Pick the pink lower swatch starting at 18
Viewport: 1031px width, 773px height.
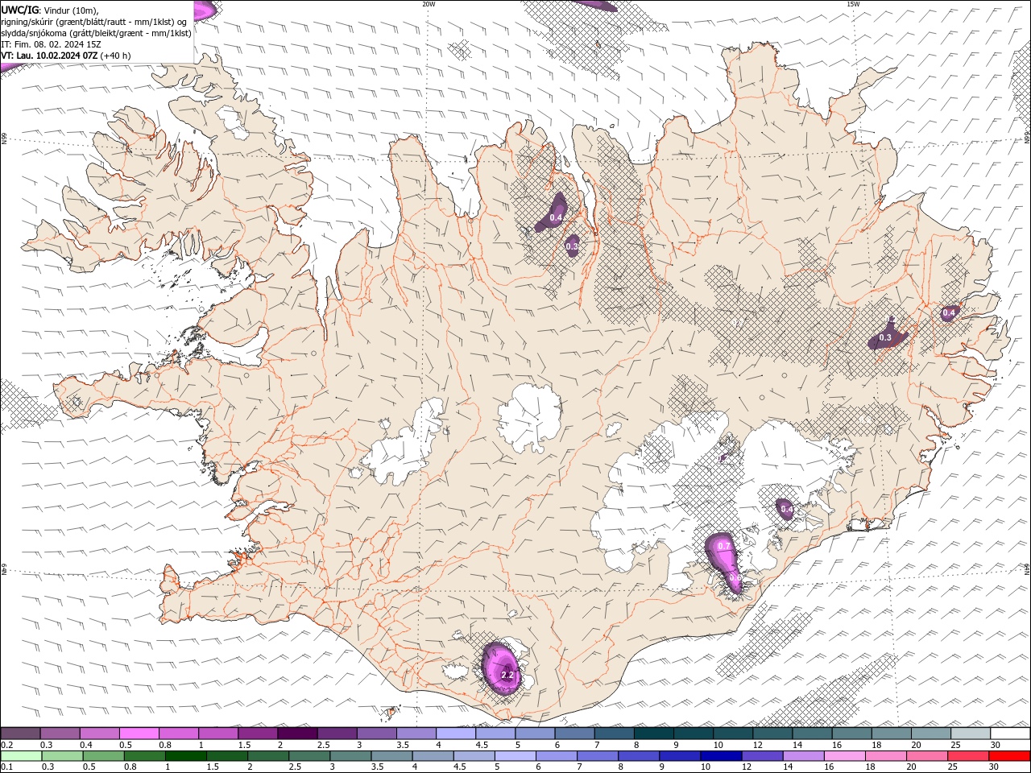pyautogui.click(x=885, y=756)
